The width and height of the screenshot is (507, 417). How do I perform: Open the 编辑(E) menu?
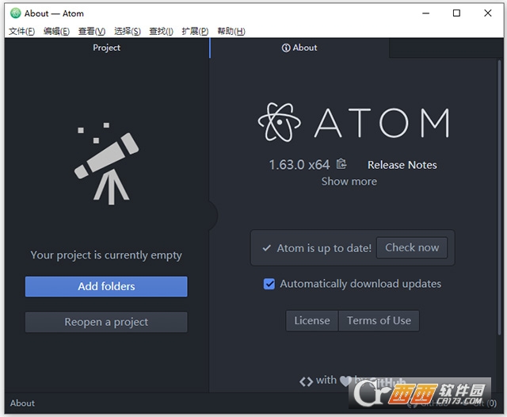click(56, 31)
